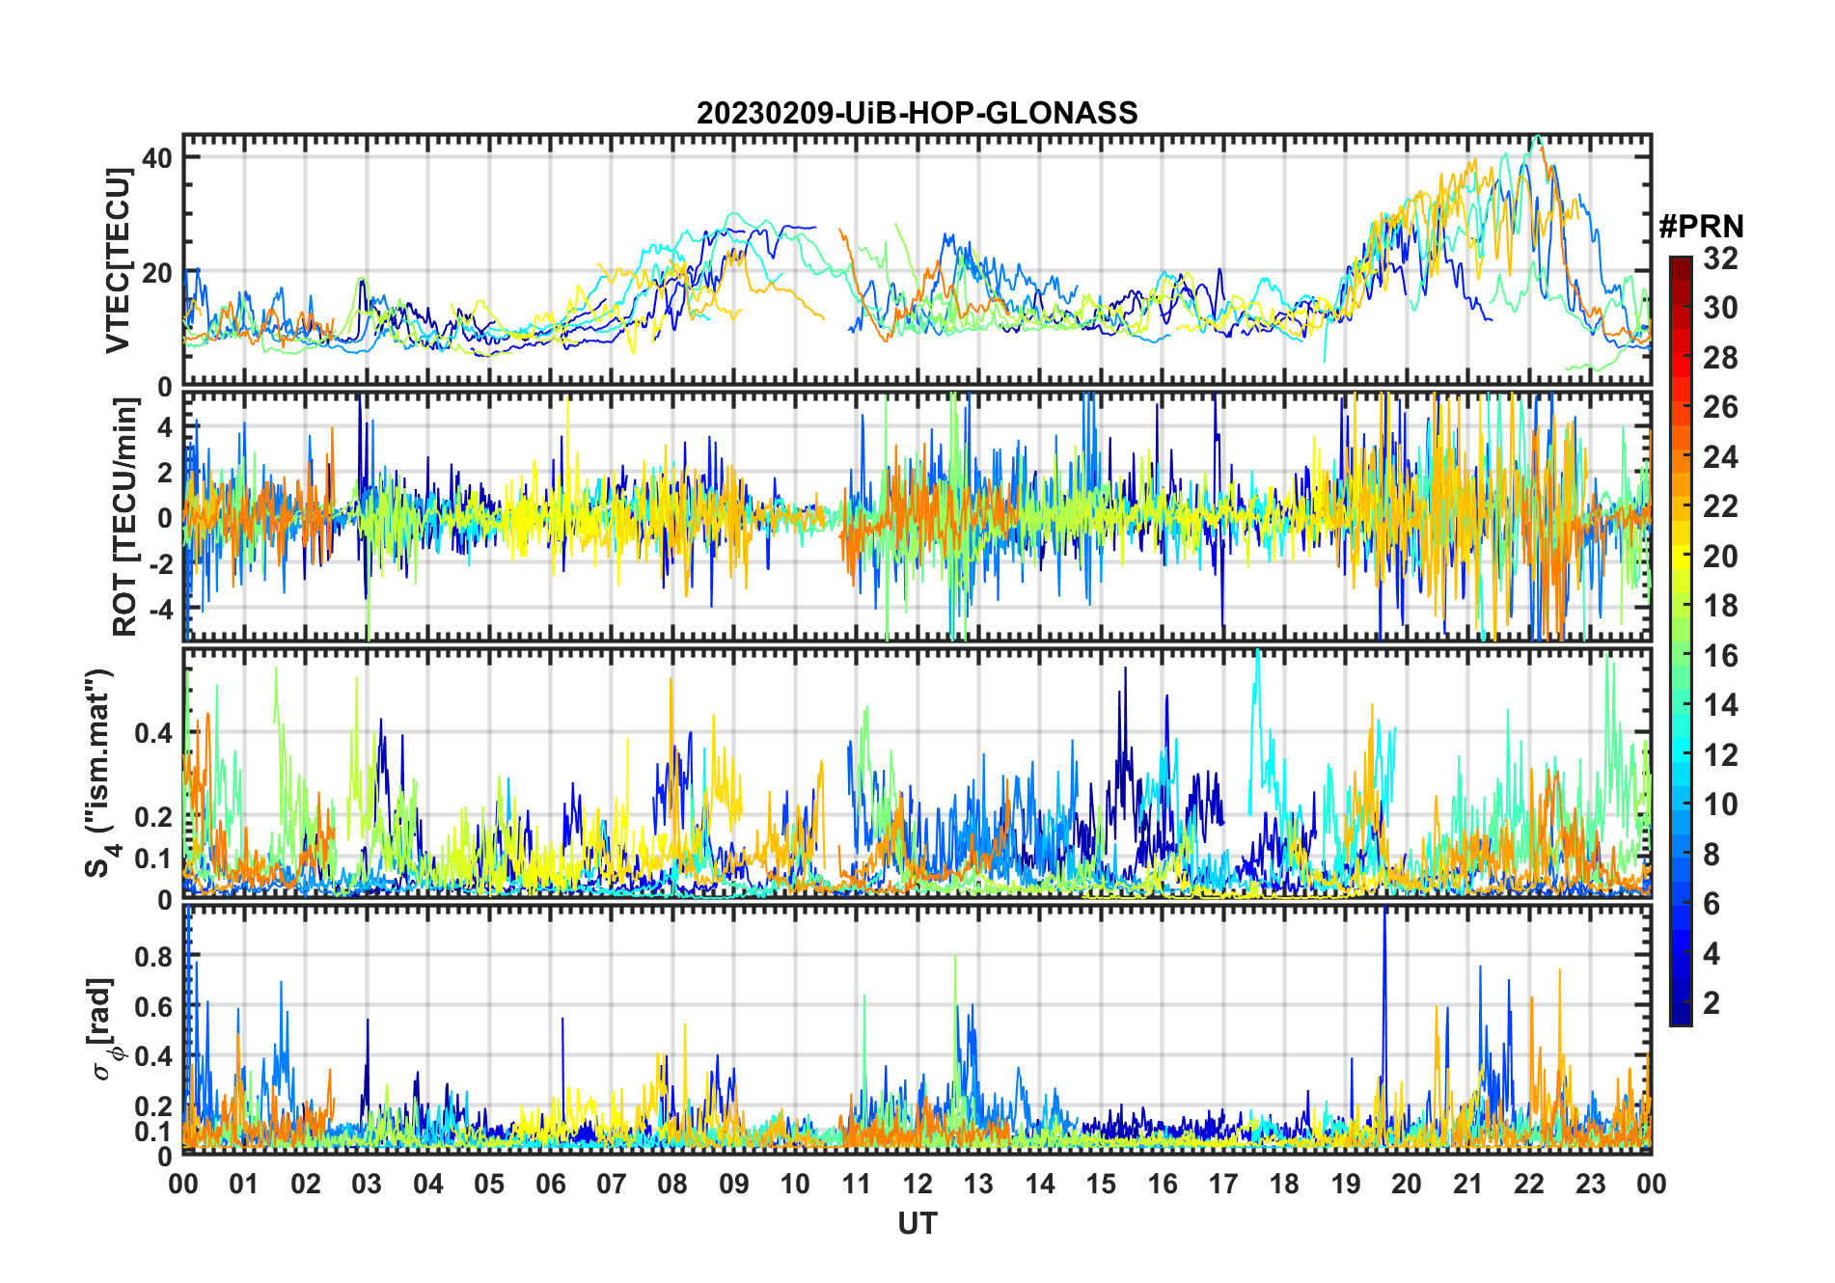Viewport: 1835px width, 1283px height.
Task: Click the 22 label on the PRN colorbar
Action: tap(1720, 505)
